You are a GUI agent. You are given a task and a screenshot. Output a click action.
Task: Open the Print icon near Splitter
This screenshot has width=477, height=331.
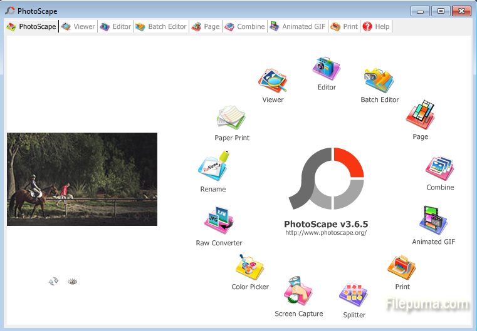[402, 268]
